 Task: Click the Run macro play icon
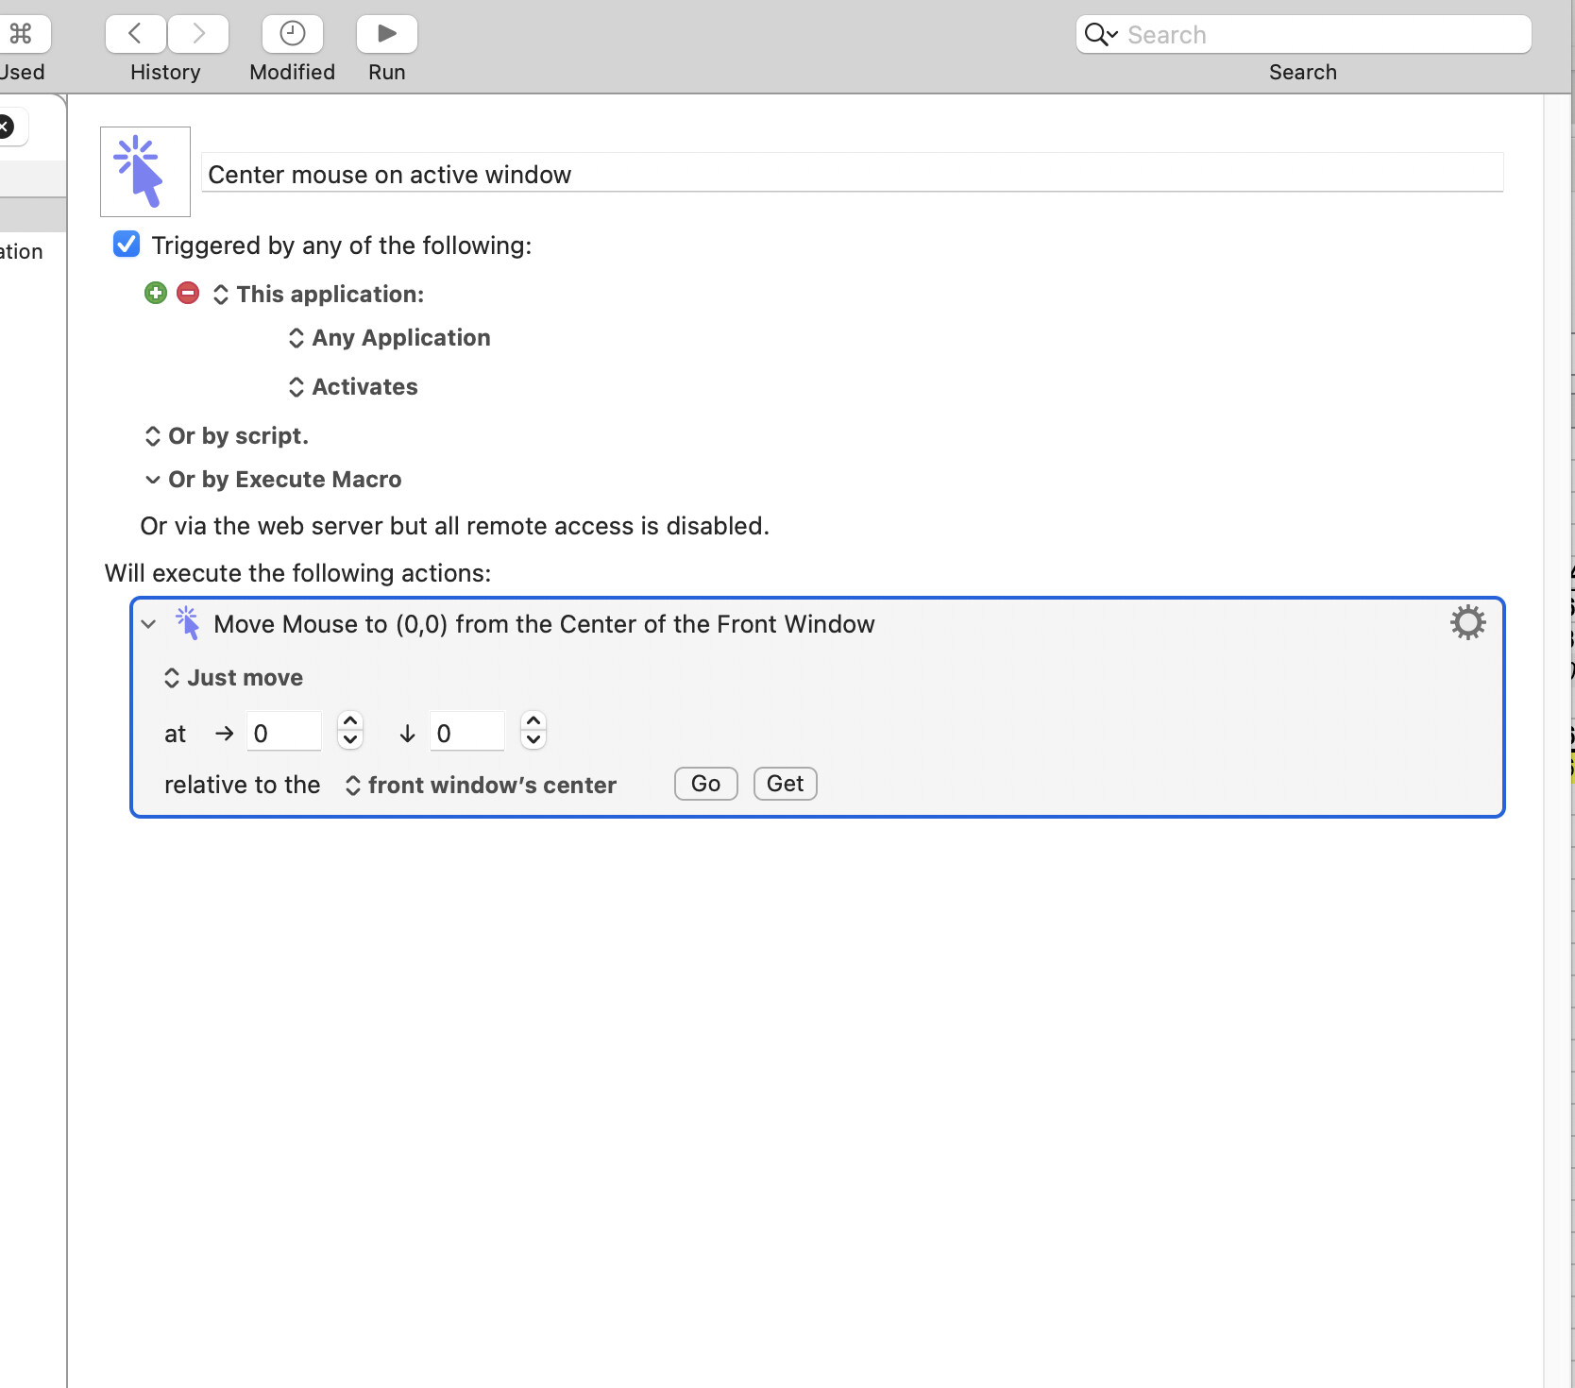coord(386,34)
